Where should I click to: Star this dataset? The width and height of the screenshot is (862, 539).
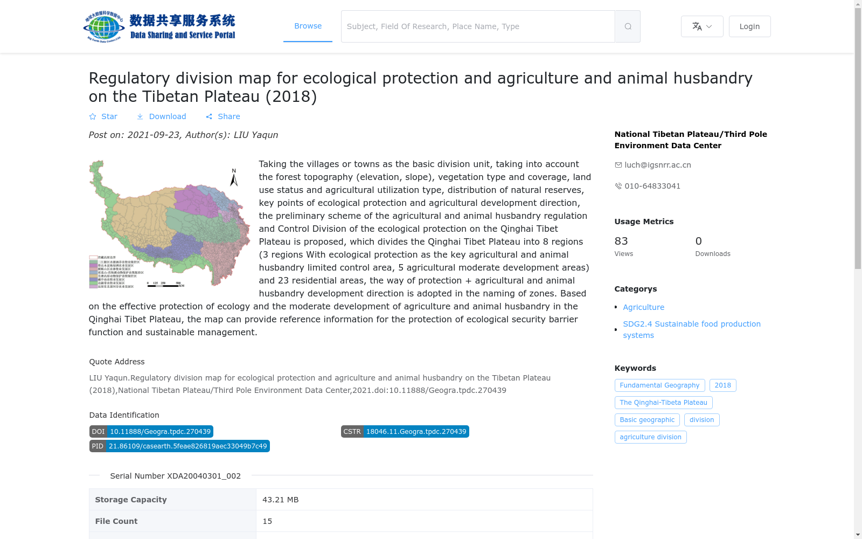tap(103, 116)
